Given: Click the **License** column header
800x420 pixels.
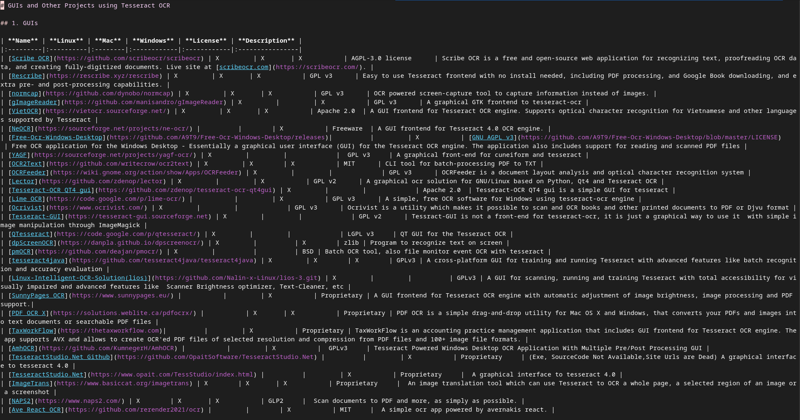Looking at the screenshot, I should coord(206,41).
